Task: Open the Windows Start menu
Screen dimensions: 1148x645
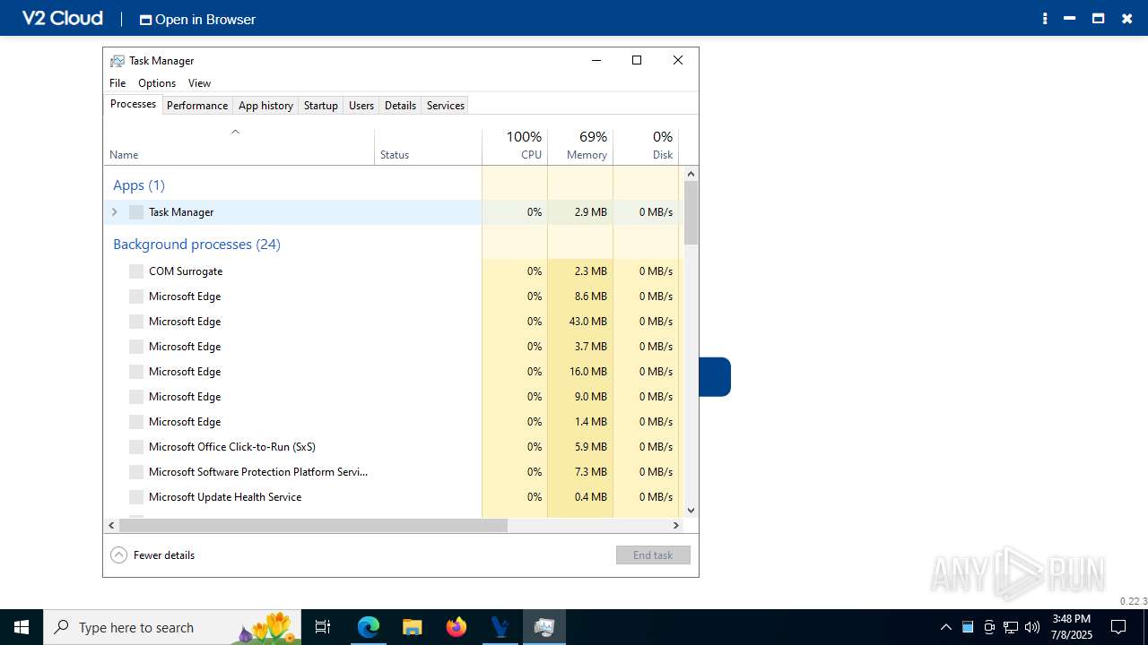Action: (x=22, y=627)
